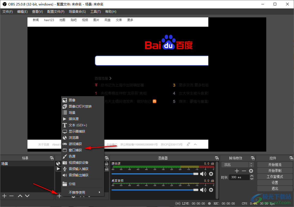Open the 帮助(H) menu

pyautogui.click(x=111, y=12)
